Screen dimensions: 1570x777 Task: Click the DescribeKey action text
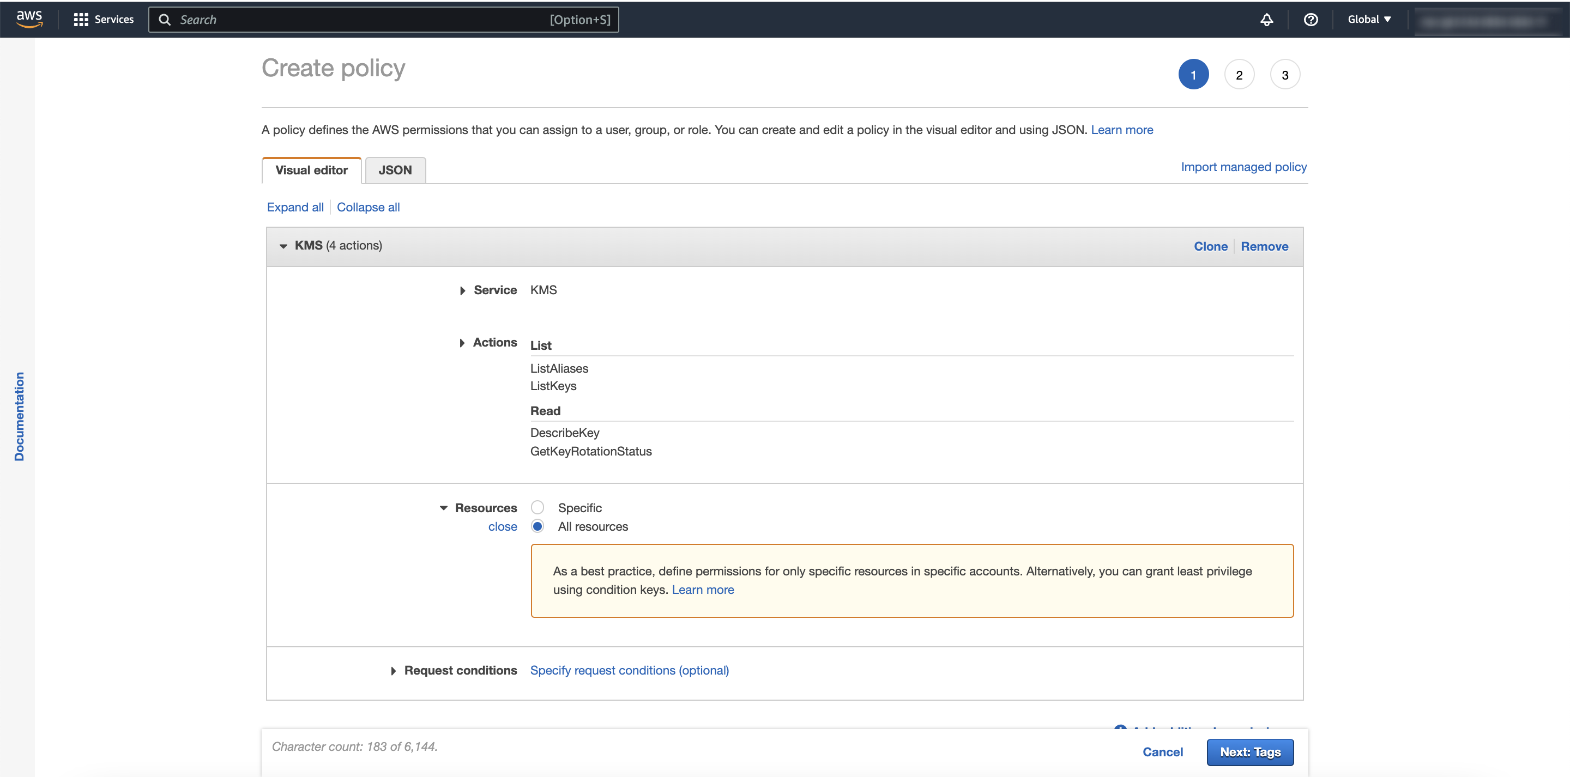[564, 433]
